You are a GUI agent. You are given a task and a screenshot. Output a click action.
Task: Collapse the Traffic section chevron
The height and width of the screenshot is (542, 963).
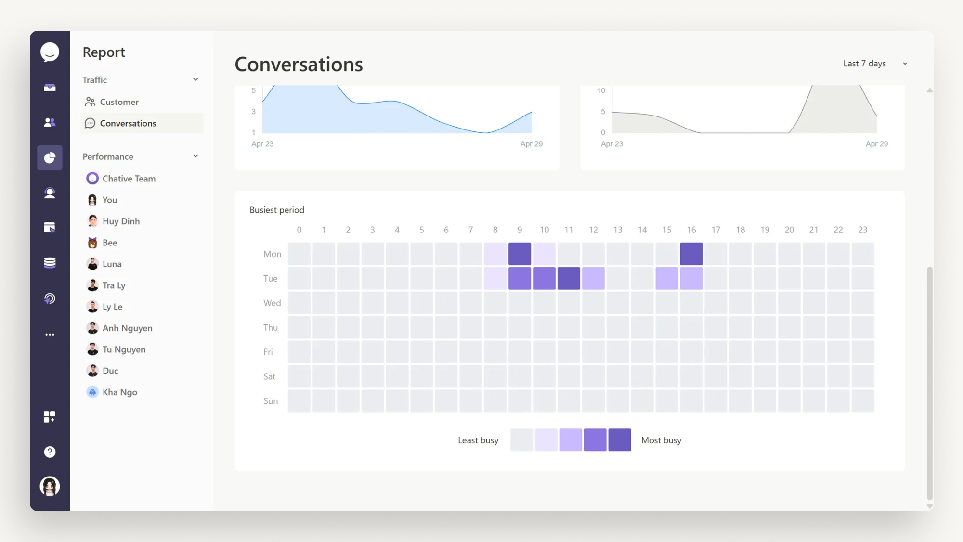(195, 79)
